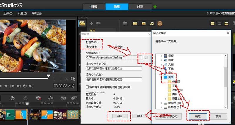Toggle video clips filter in library
The image size is (235, 125).
[135, 23]
